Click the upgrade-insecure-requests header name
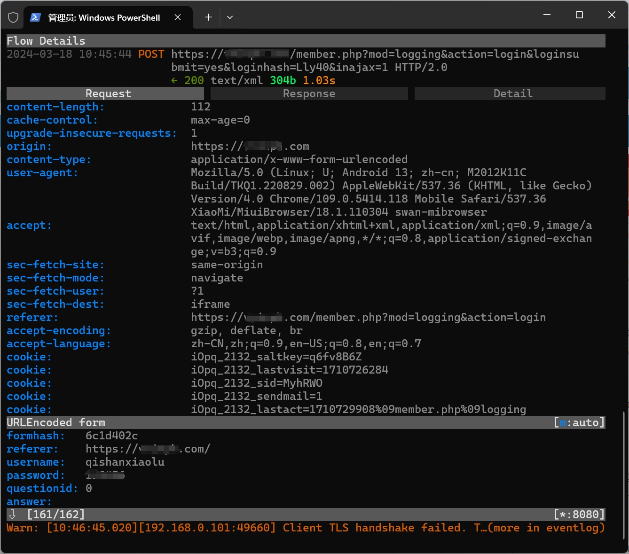Screen dimensions: 629x554 point(92,133)
